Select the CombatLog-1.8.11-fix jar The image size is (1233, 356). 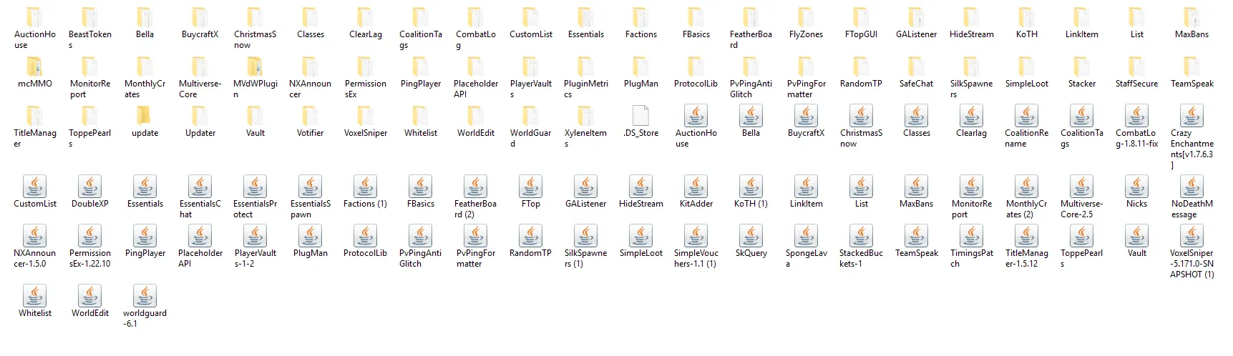pos(1136,127)
